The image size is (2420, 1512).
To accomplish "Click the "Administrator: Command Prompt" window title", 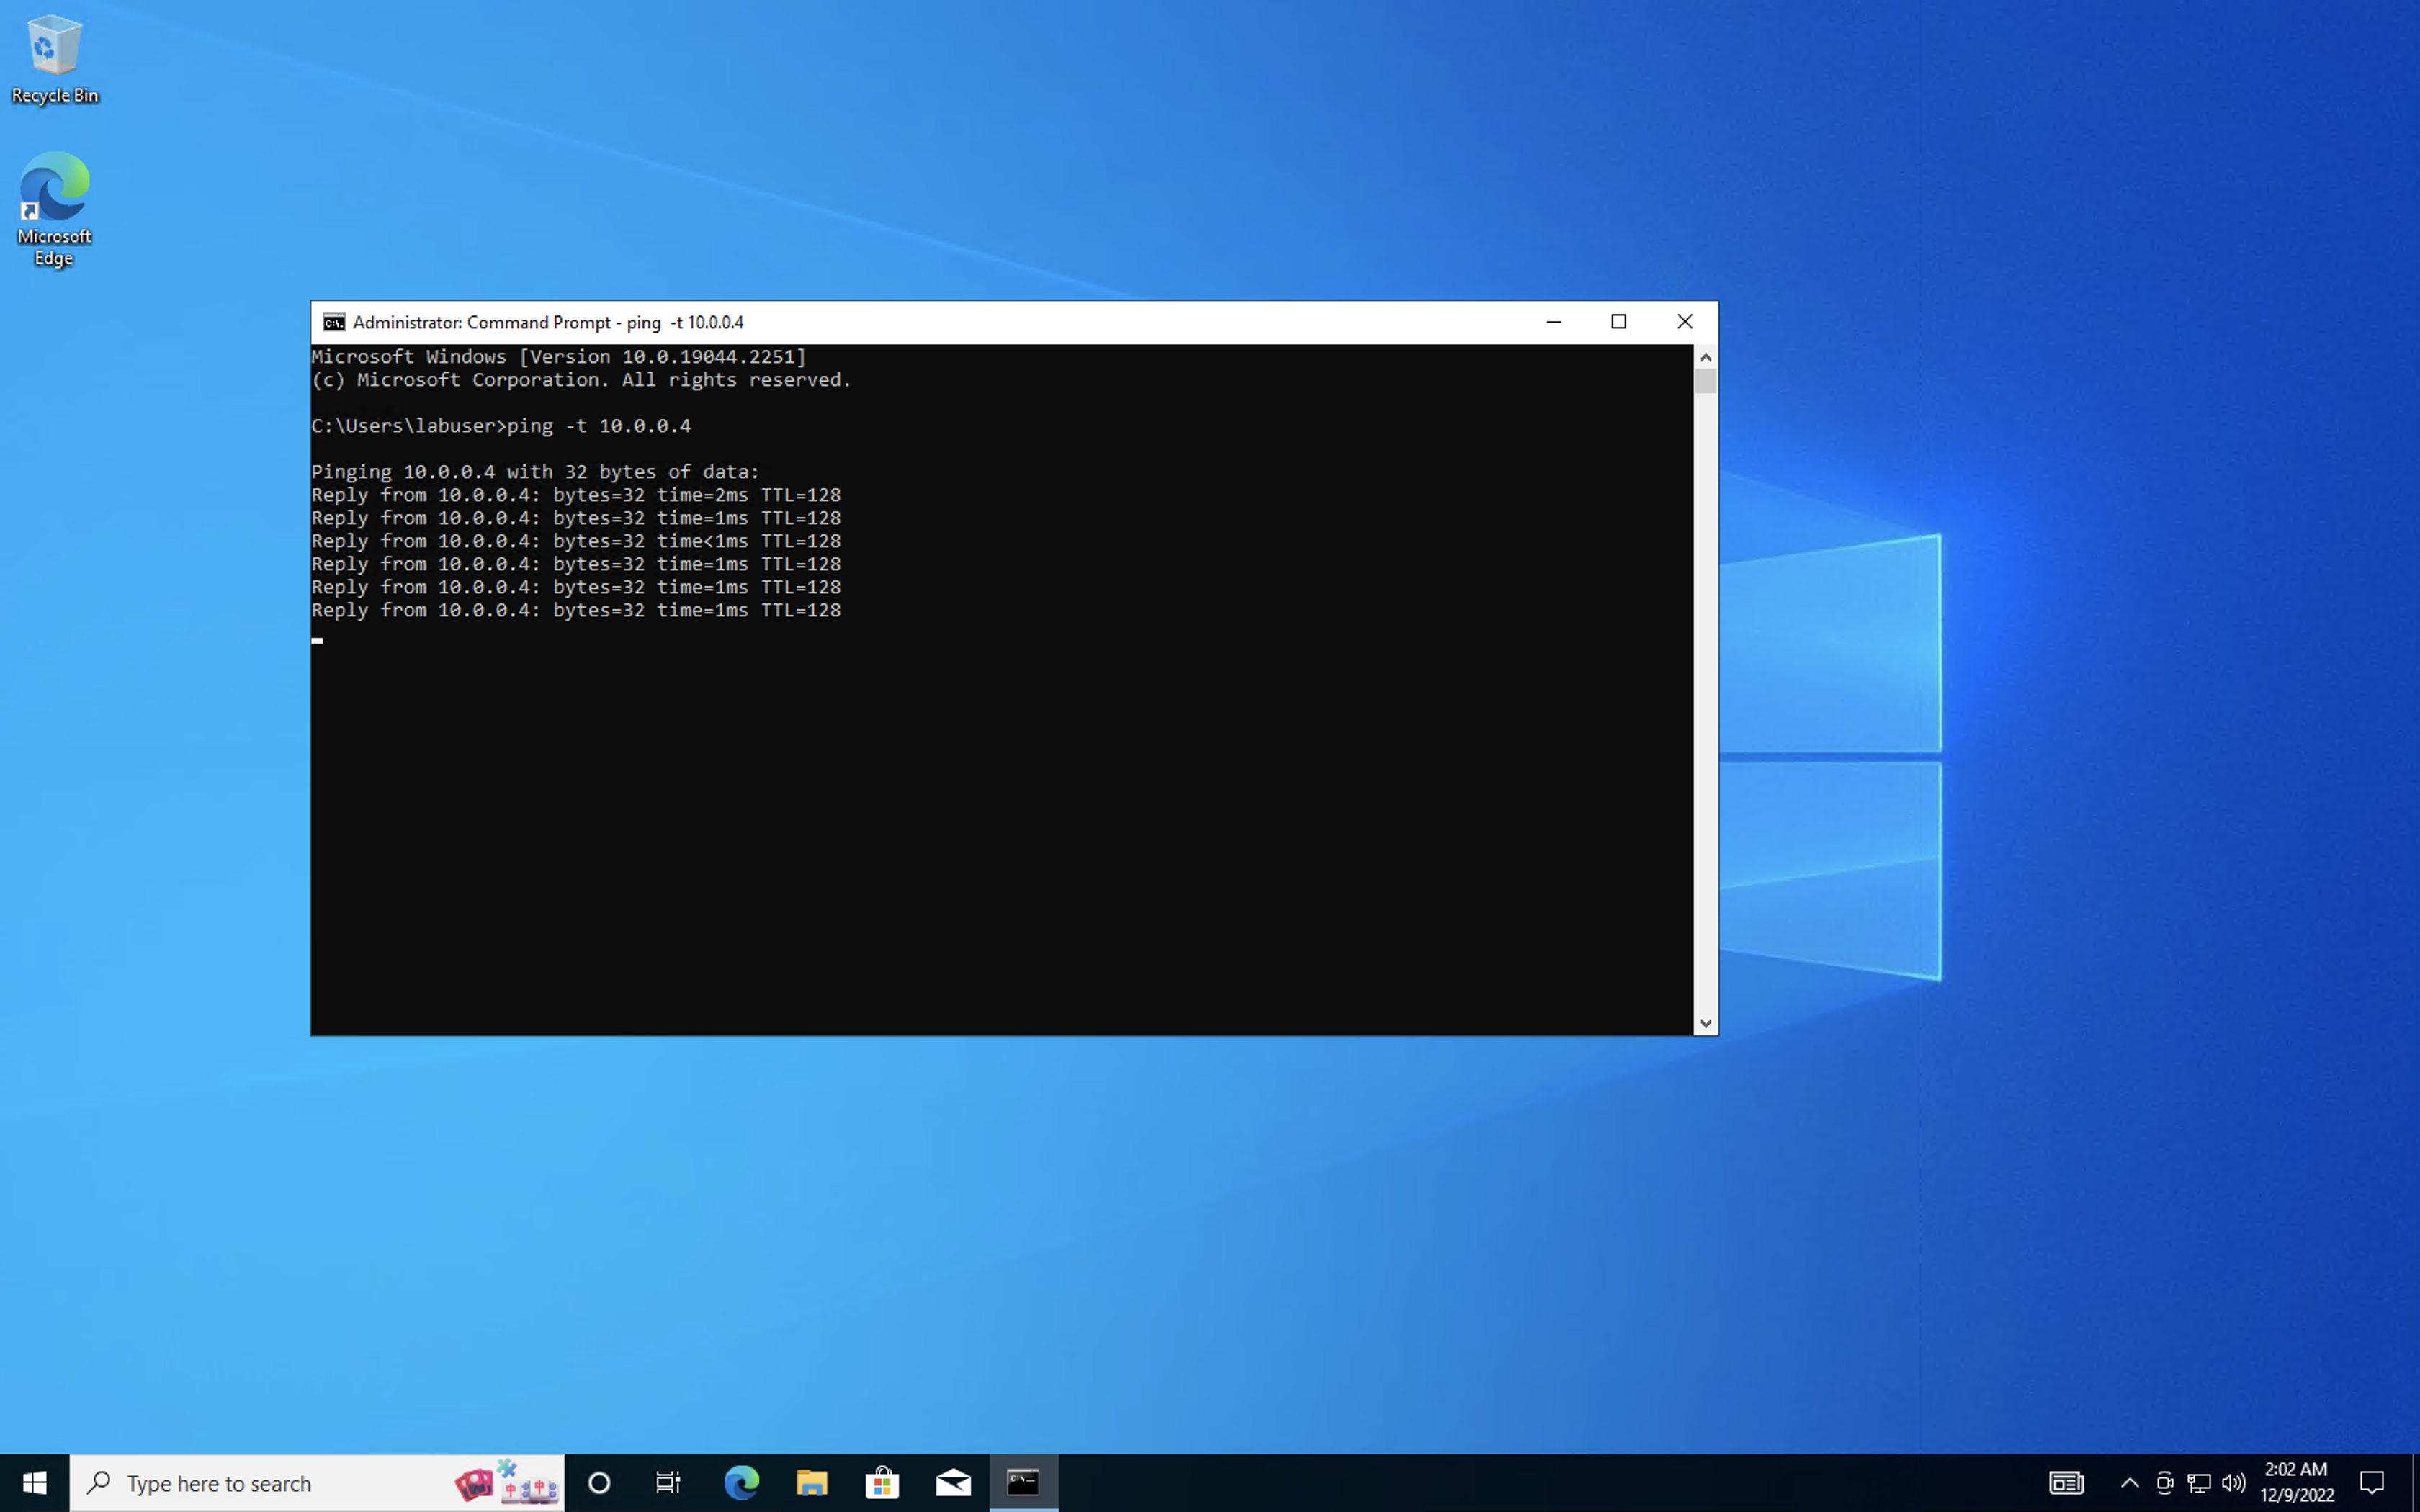I will 548,322.
